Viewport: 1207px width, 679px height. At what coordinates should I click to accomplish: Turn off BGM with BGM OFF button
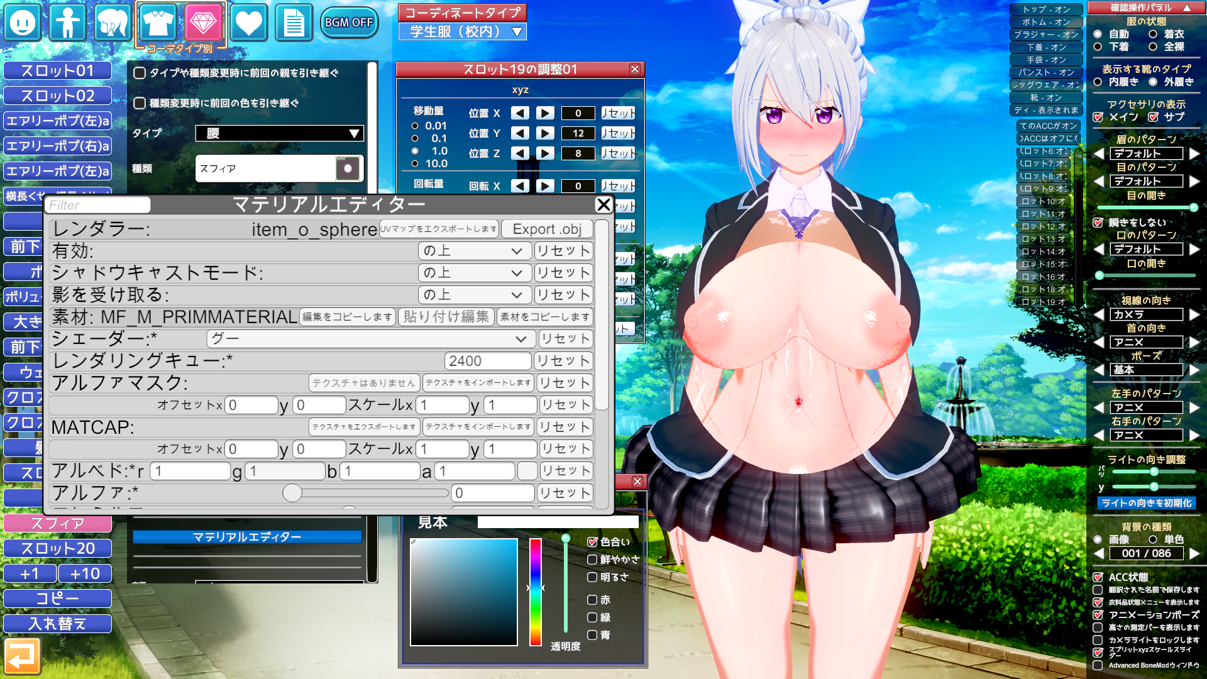pos(349,23)
